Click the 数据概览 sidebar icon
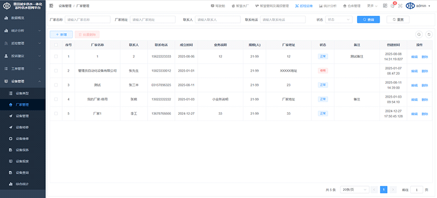437x198 pixels. point(6,18)
